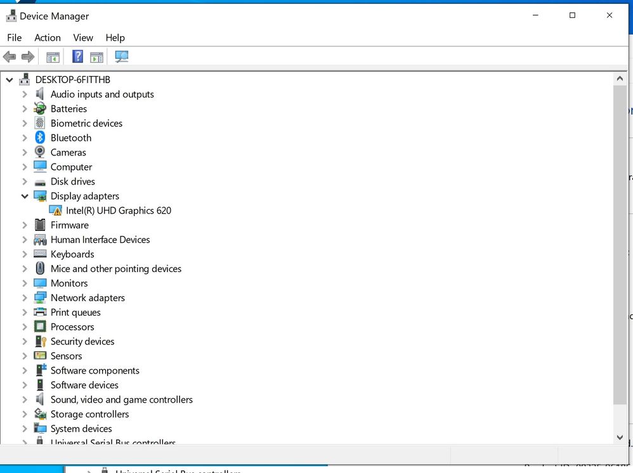633x473 pixels.
Task: Click the Human Interface Devices icon
Action: 40,240
